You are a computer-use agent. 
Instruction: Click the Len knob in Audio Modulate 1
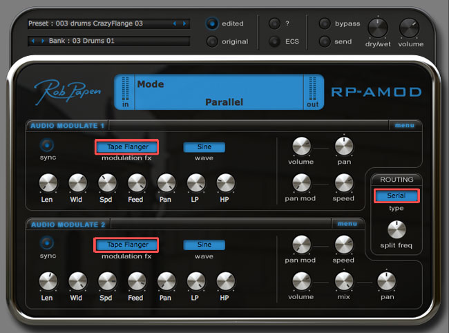48,182
